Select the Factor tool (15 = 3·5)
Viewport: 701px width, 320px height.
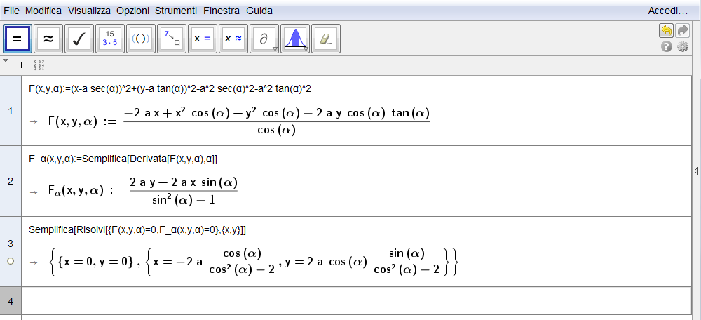(110, 39)
